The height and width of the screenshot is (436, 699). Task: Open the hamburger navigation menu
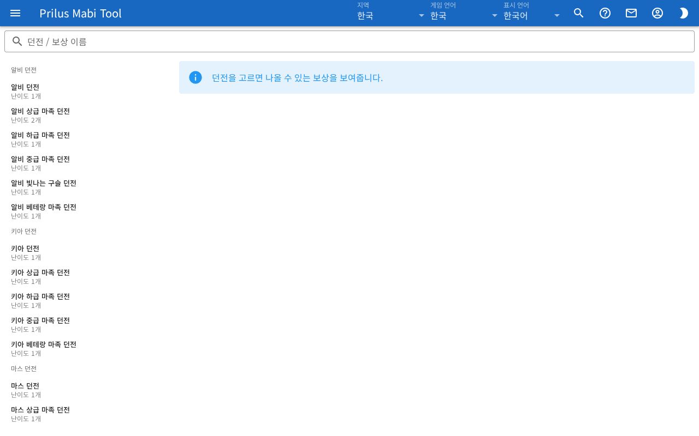(15, 13)
